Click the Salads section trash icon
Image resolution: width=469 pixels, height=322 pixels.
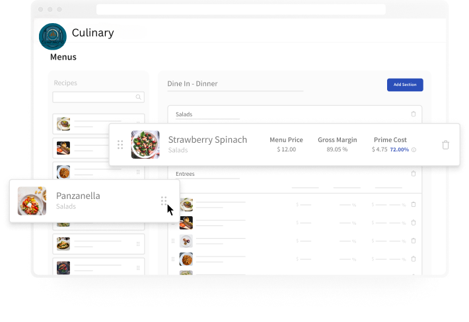coord(414,114)
